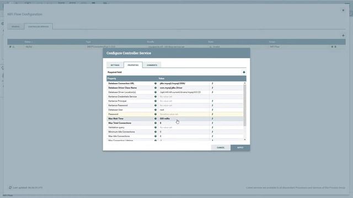Show help info for Kerberos Principal
Viewport: 353px width, 198px height.
coord(156,101)
